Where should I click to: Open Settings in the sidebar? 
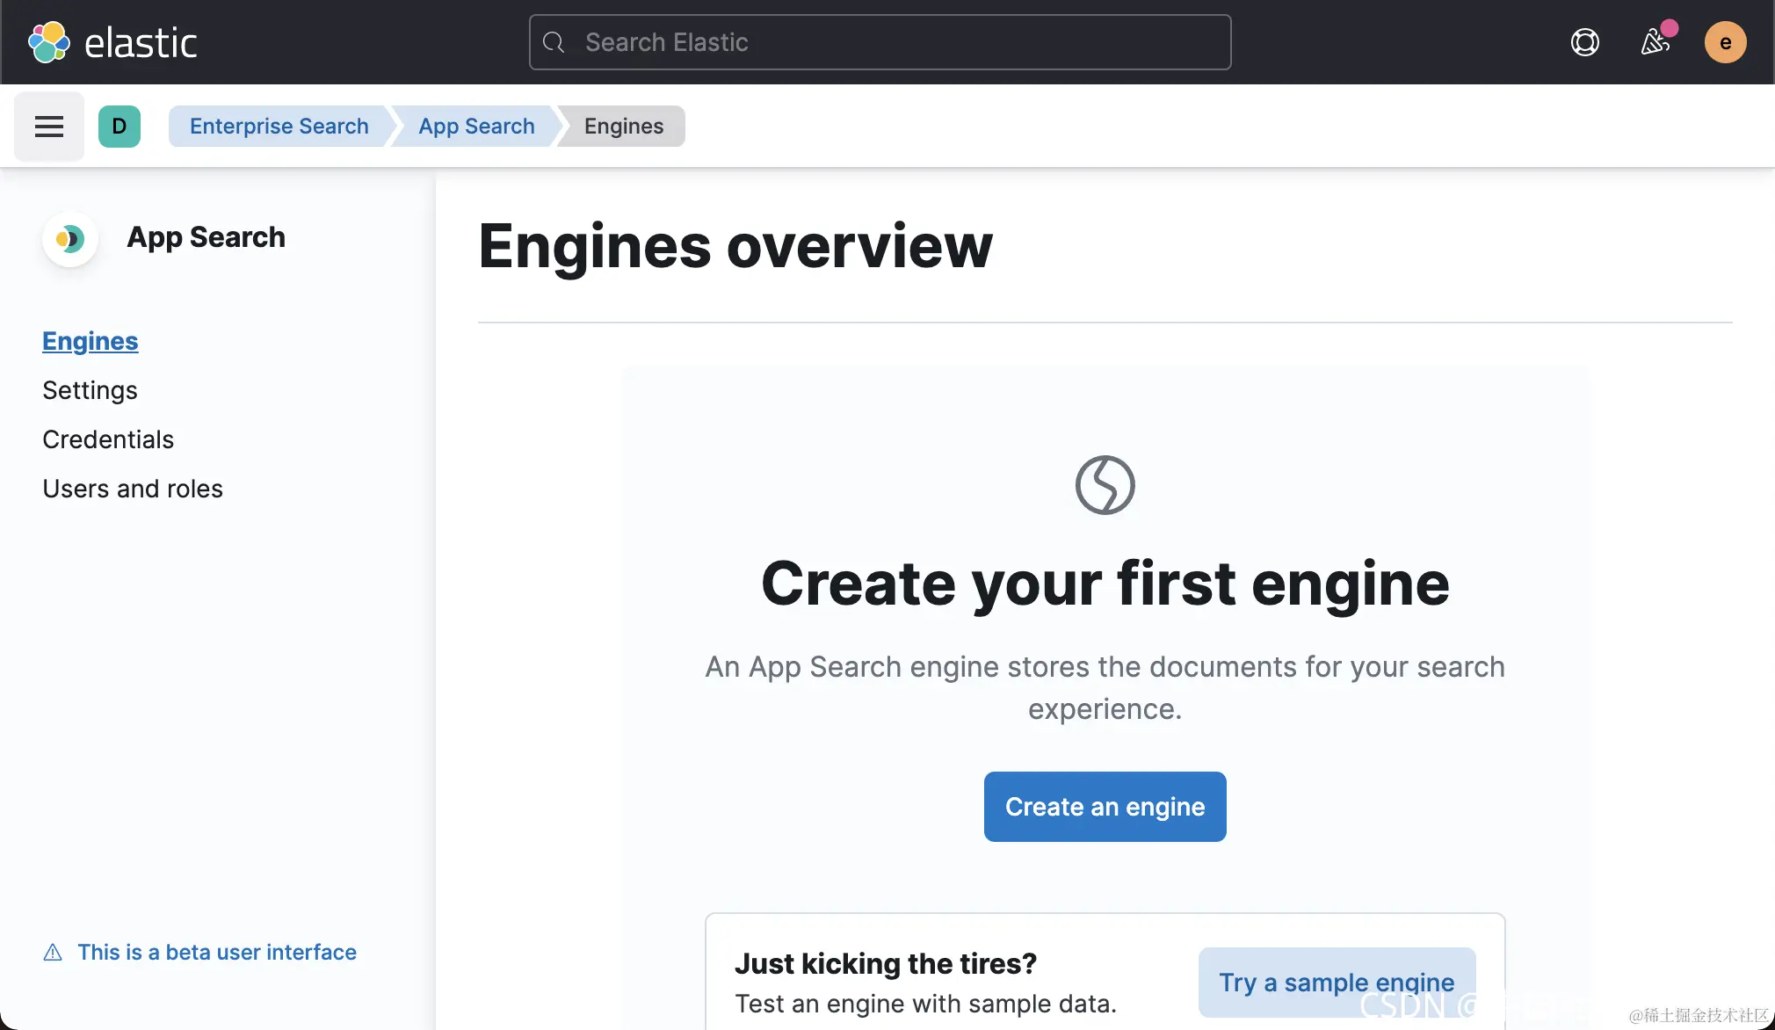90,390
